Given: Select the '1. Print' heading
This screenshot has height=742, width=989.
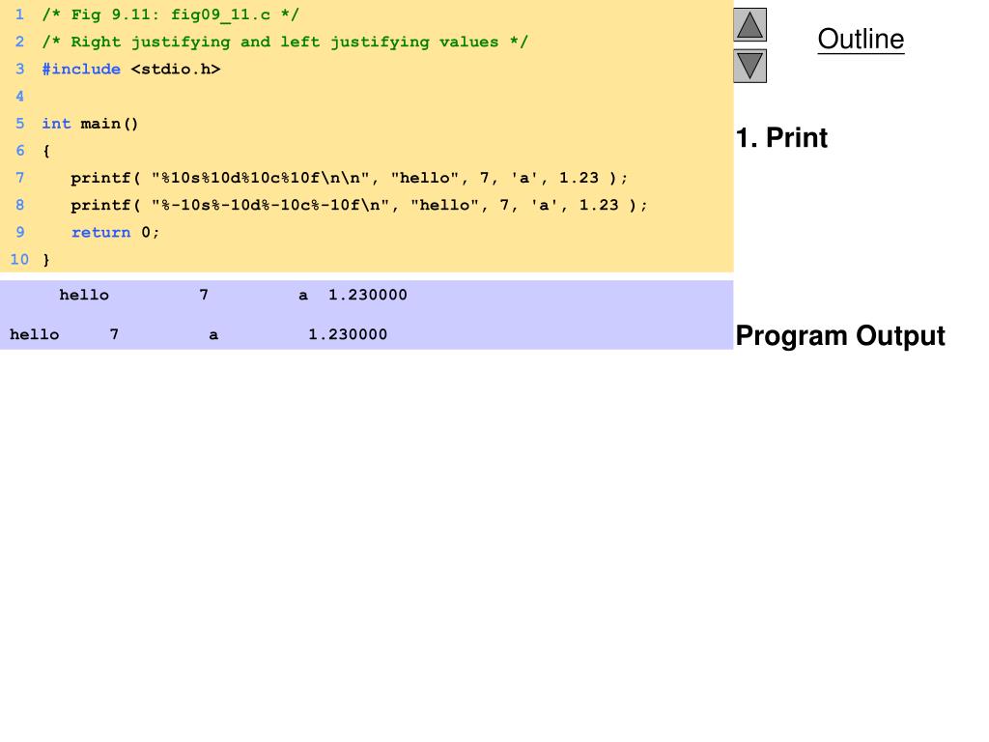Looking at the screenshot, I should [x=781, y=137].
